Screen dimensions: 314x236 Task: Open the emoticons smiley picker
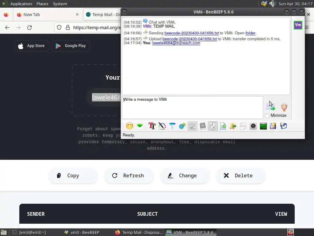130,126
